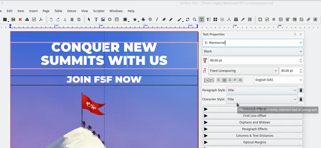
Task: Click the 80.00 pt font size field
Action: click(x=253, y=61)
